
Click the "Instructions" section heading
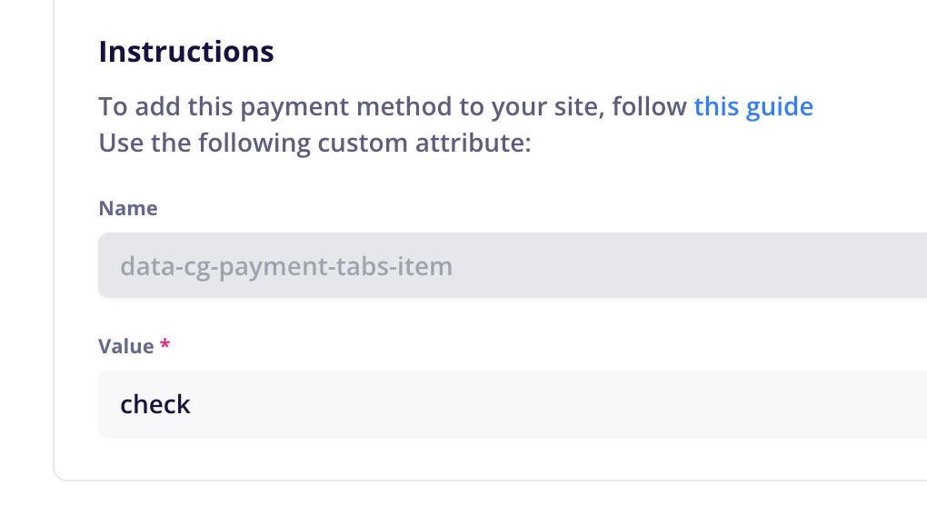(x=186, y=52)
